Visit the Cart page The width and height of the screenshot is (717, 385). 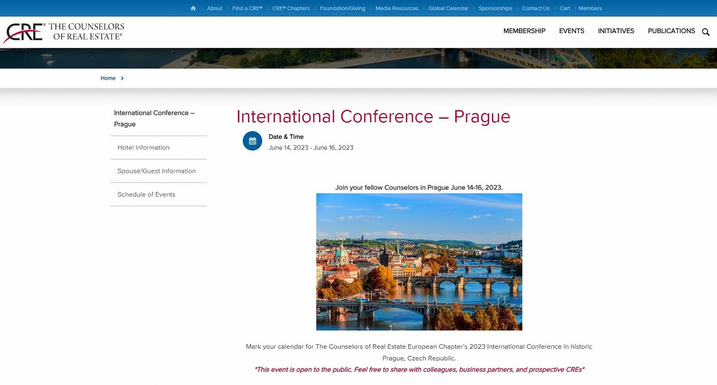[565, 9]
